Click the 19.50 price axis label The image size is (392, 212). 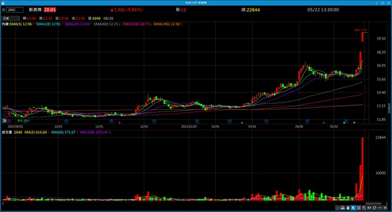381,39
